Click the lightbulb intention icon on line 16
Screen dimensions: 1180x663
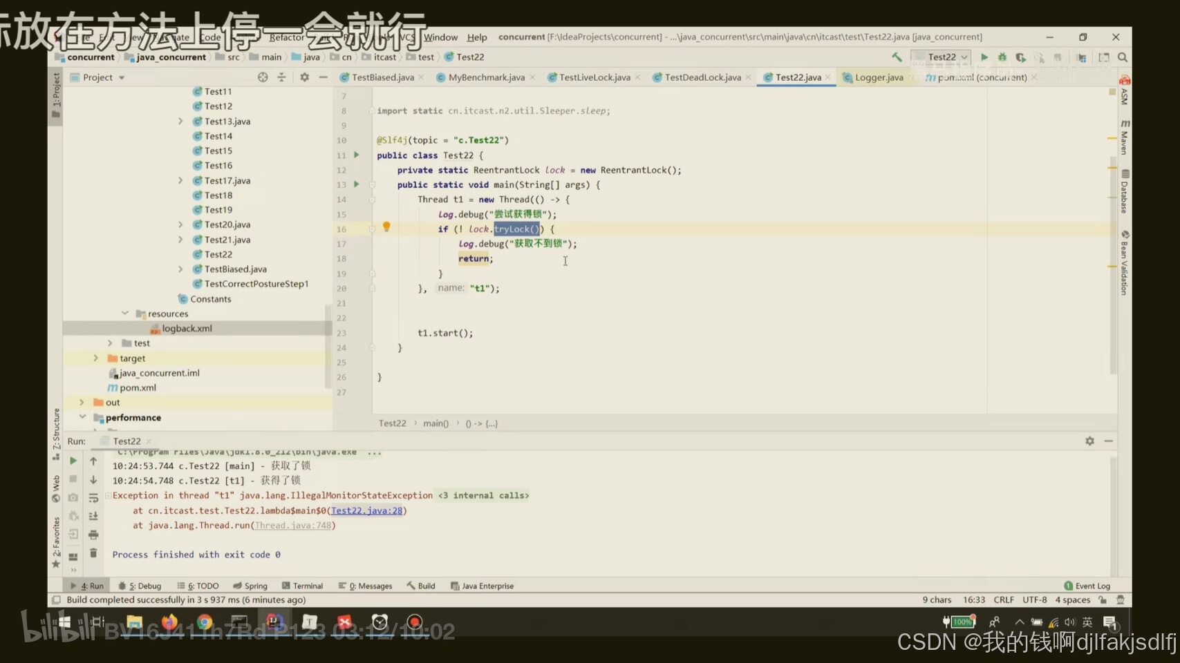[x=386, y=227]
